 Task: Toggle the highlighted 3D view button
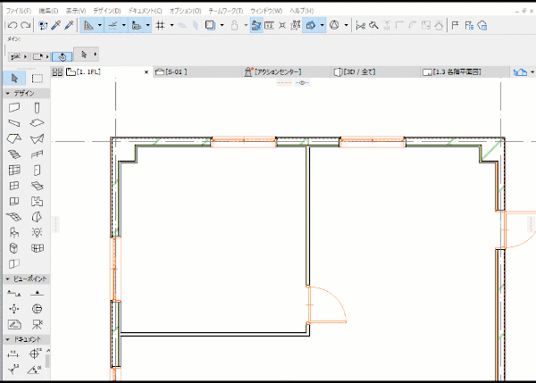(311, 26)
